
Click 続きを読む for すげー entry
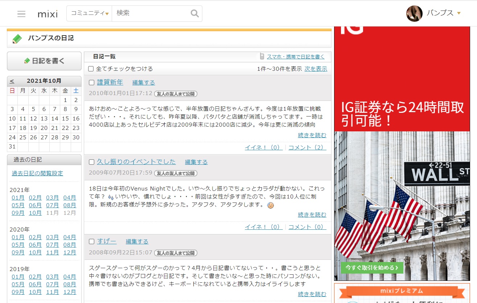click(x=312, y=294)
